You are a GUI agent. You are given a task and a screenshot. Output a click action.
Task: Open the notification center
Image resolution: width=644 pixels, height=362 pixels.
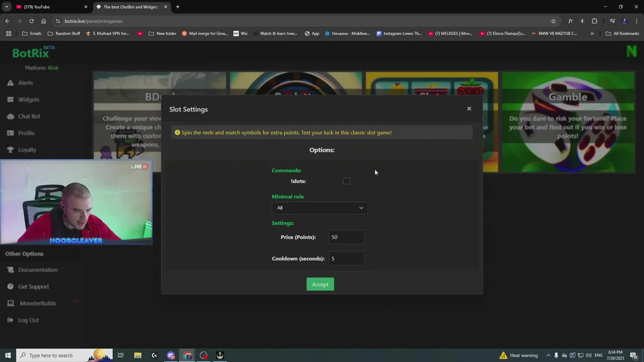(633, 355)
